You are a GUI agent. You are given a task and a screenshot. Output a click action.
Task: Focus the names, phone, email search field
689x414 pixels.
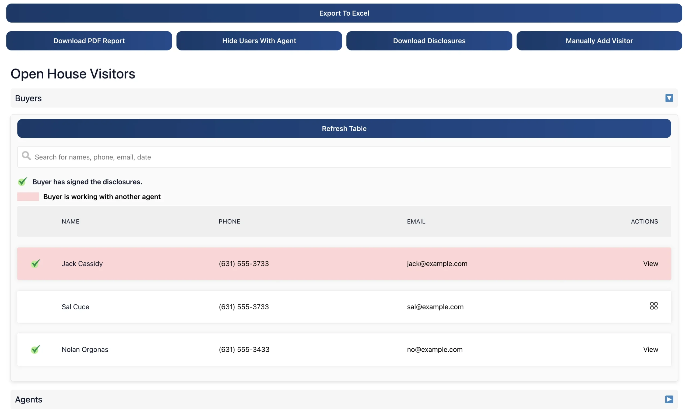344,157
